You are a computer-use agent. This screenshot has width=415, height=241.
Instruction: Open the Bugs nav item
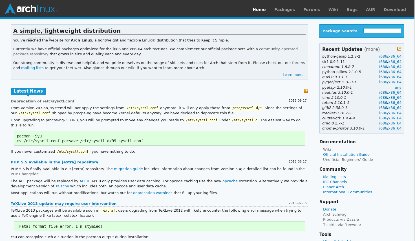point(352,10)
